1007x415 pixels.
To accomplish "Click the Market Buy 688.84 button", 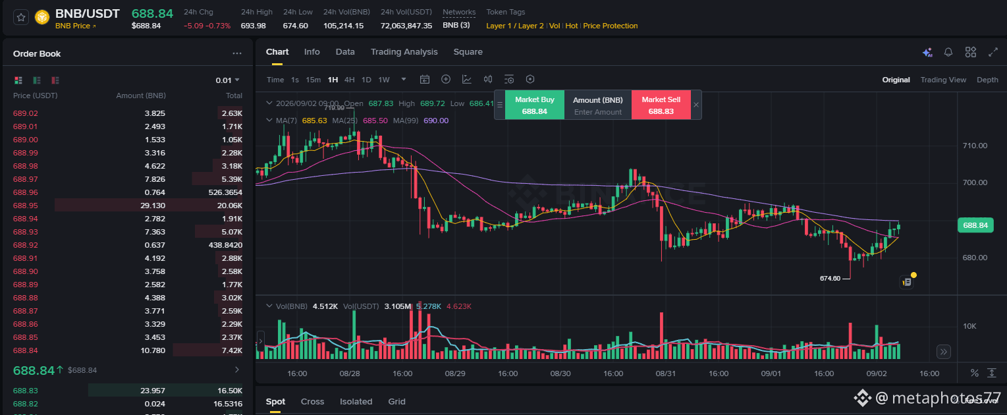I will [535, 105].
